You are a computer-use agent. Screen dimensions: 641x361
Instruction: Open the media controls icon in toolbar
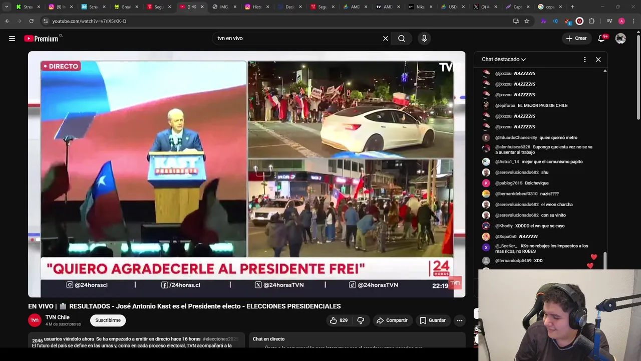coord(609,21)
